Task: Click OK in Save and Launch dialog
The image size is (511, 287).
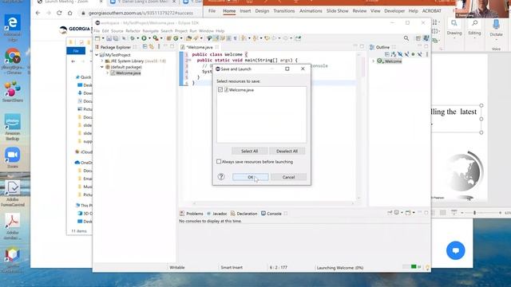Action: pos(250,177)
